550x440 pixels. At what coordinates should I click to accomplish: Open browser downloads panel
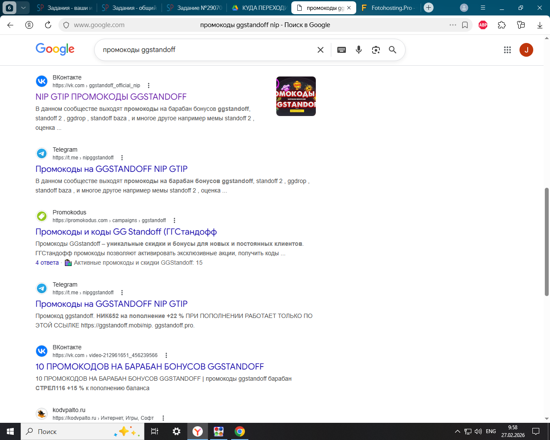click(540, 25)
